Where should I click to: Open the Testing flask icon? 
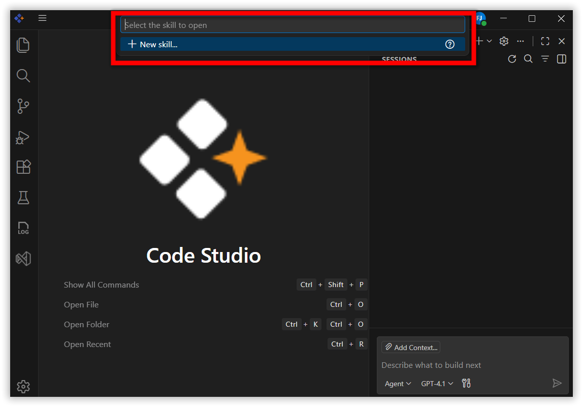[x=23, y=198]
